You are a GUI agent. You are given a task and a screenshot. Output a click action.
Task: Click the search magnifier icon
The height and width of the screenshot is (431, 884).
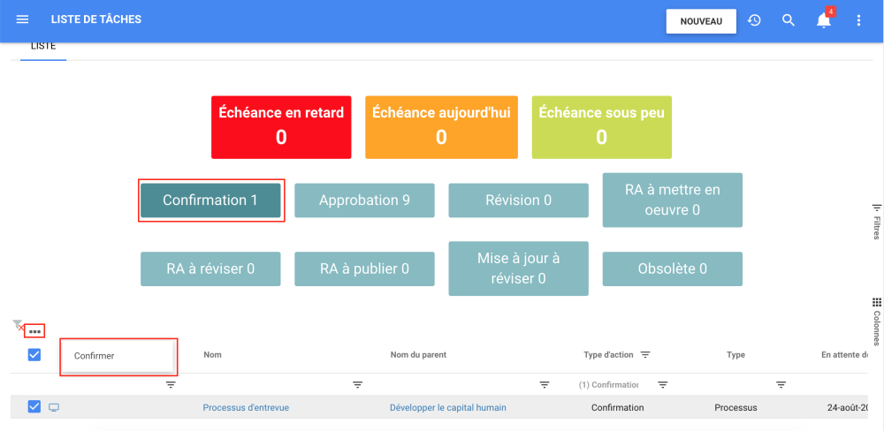(x=789, y=20)
